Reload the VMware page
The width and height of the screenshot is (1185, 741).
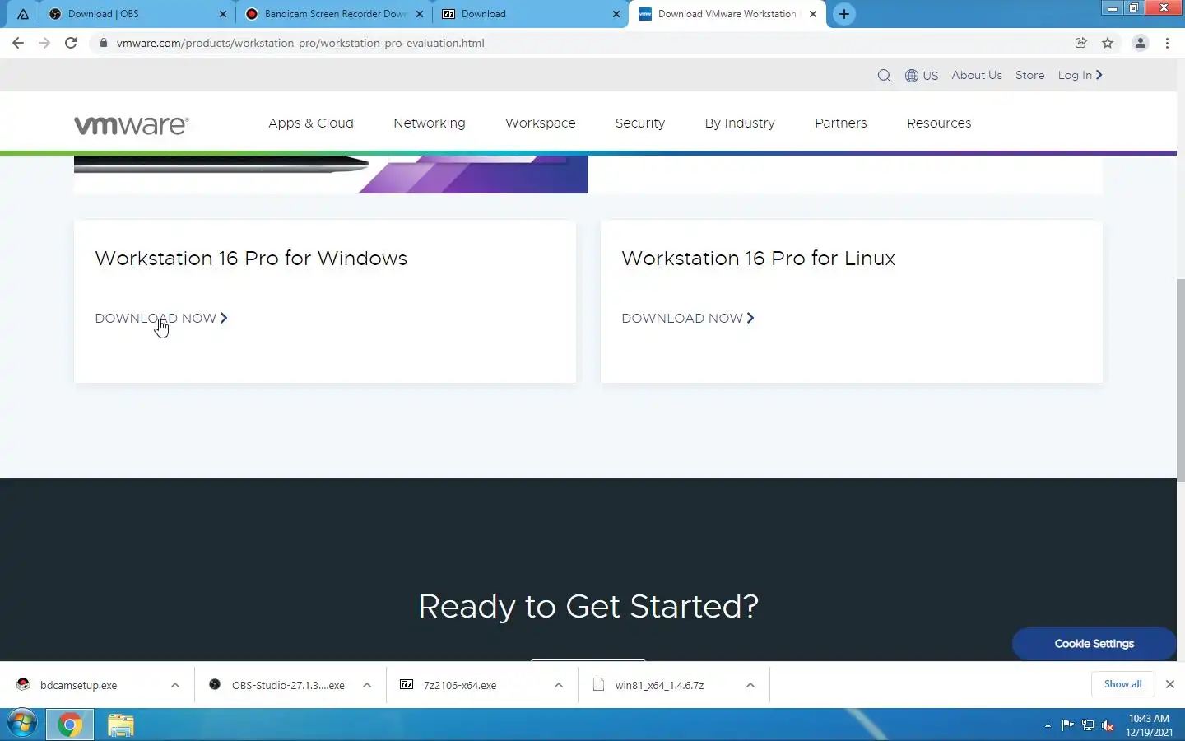click(x=71, y=43)
